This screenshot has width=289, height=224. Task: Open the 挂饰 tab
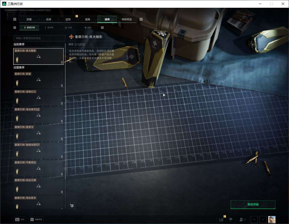pos(68,19)
